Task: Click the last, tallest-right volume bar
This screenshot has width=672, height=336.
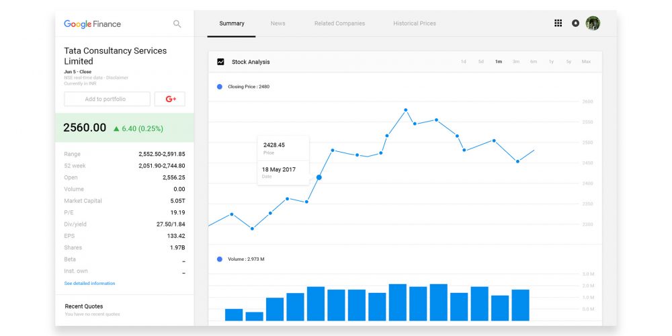Action: coord(520,305)
